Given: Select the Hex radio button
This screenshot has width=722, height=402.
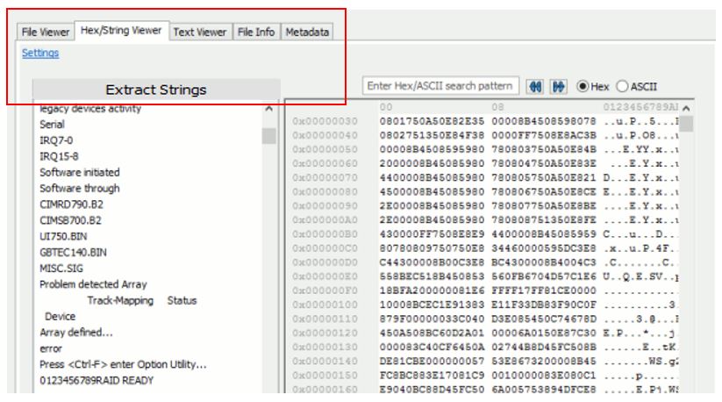Looking at the screenshot, I should pyautogui.click(x=583, y=86).
